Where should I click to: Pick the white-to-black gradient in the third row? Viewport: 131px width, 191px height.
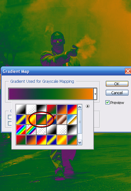[x=51, y=130]
